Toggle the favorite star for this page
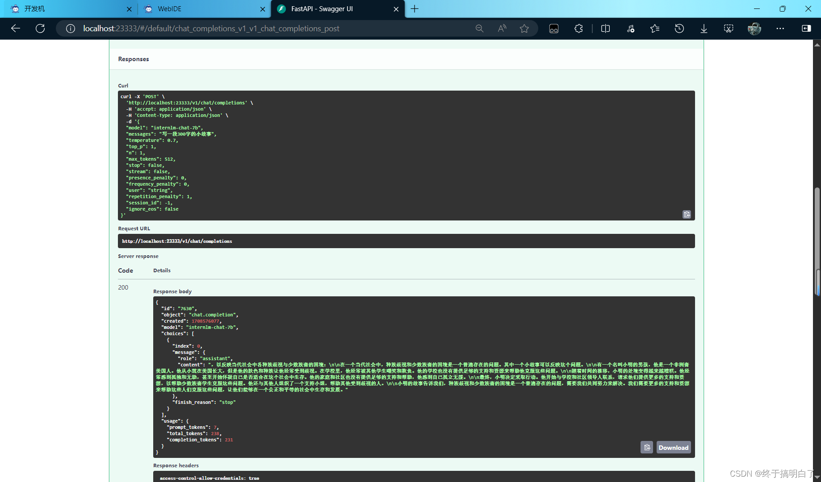This screenshot has width=821, height=482. point(524,28)
